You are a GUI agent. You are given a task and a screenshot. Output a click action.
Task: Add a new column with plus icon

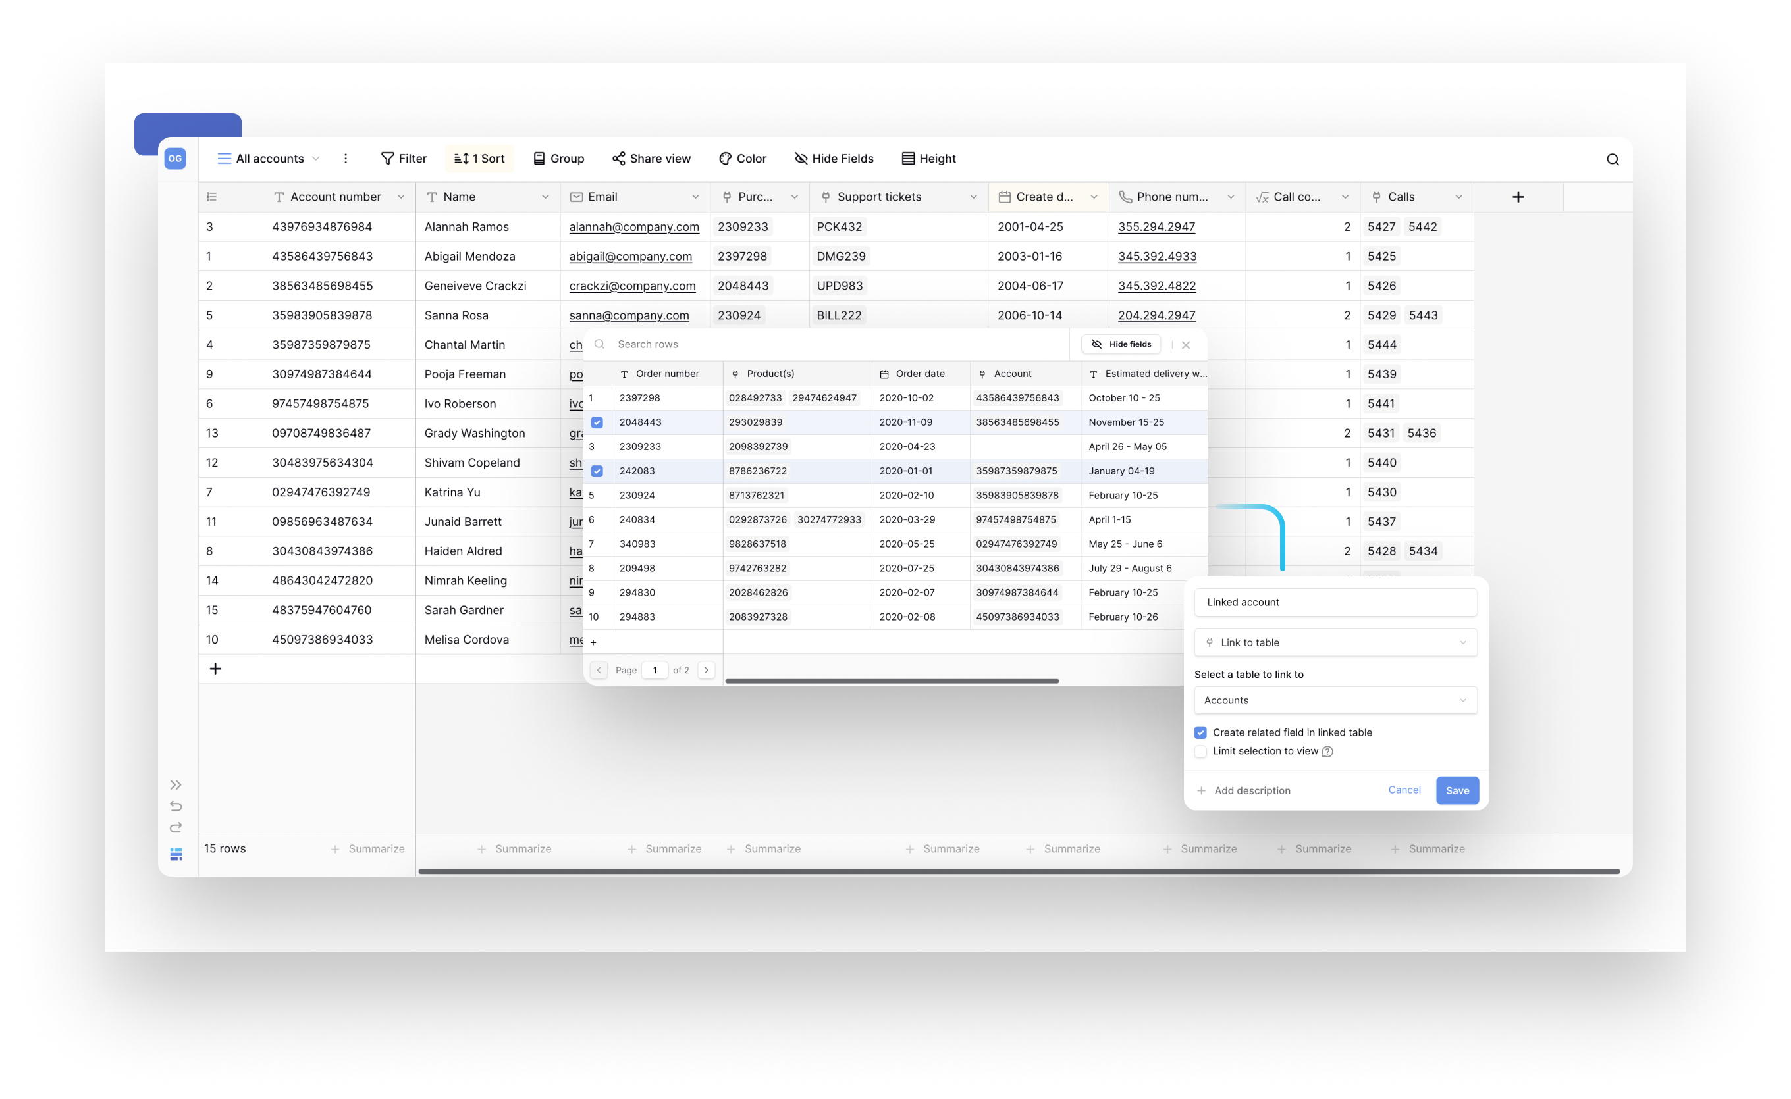tap(1518, 197)
